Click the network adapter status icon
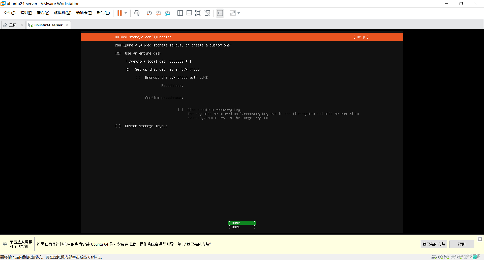 (447, 257)
